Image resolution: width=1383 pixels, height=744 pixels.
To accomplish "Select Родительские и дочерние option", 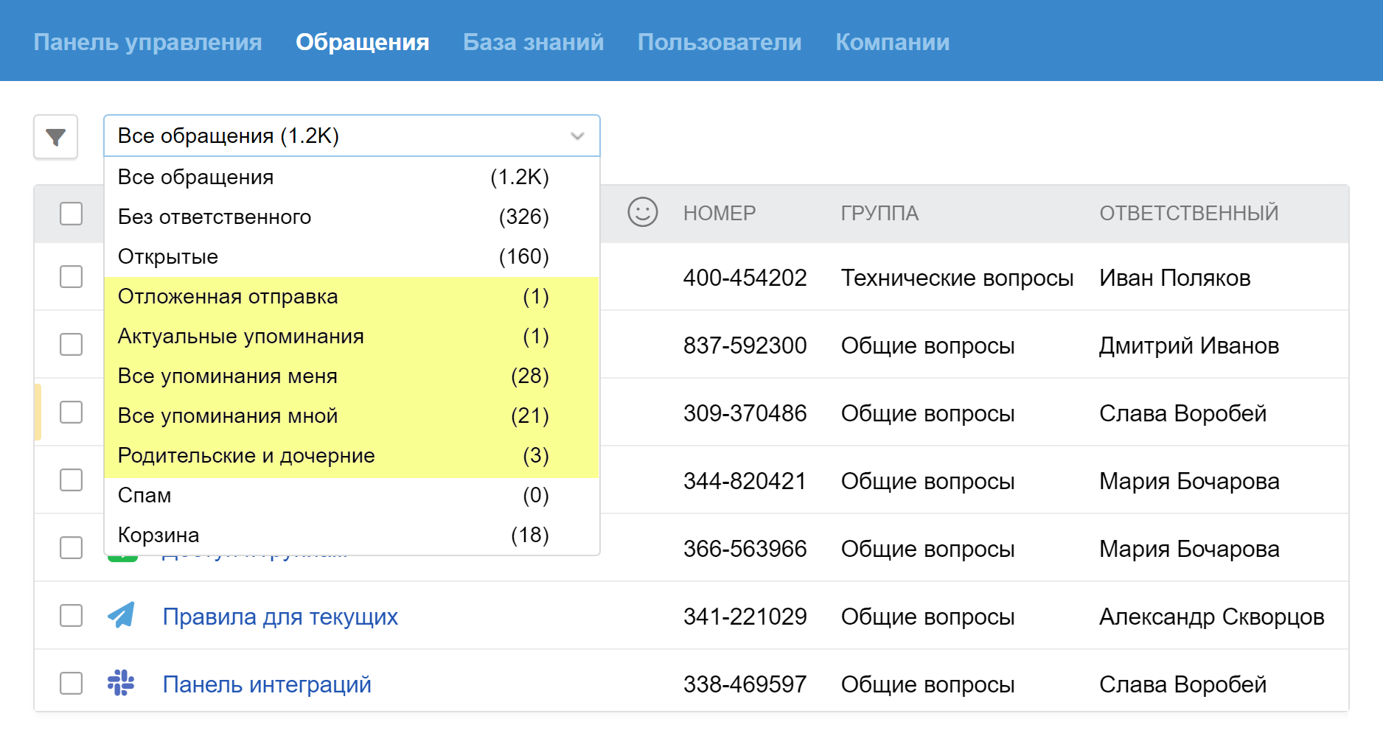I will (352, 456).
